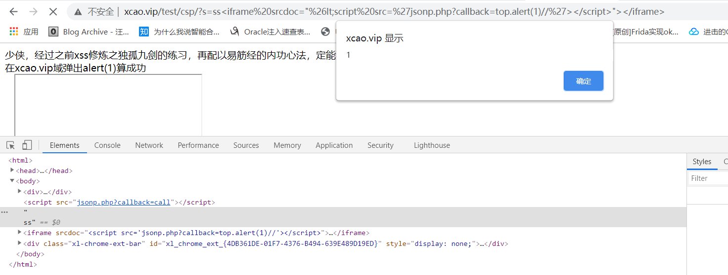
Task: Go back with the browser back arrow
Action: coord(13,11)
